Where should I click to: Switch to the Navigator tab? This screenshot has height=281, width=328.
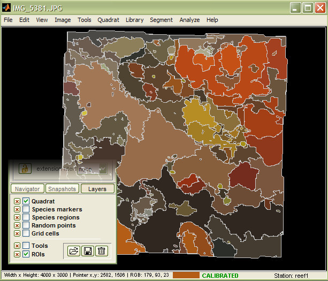(27, 189)
